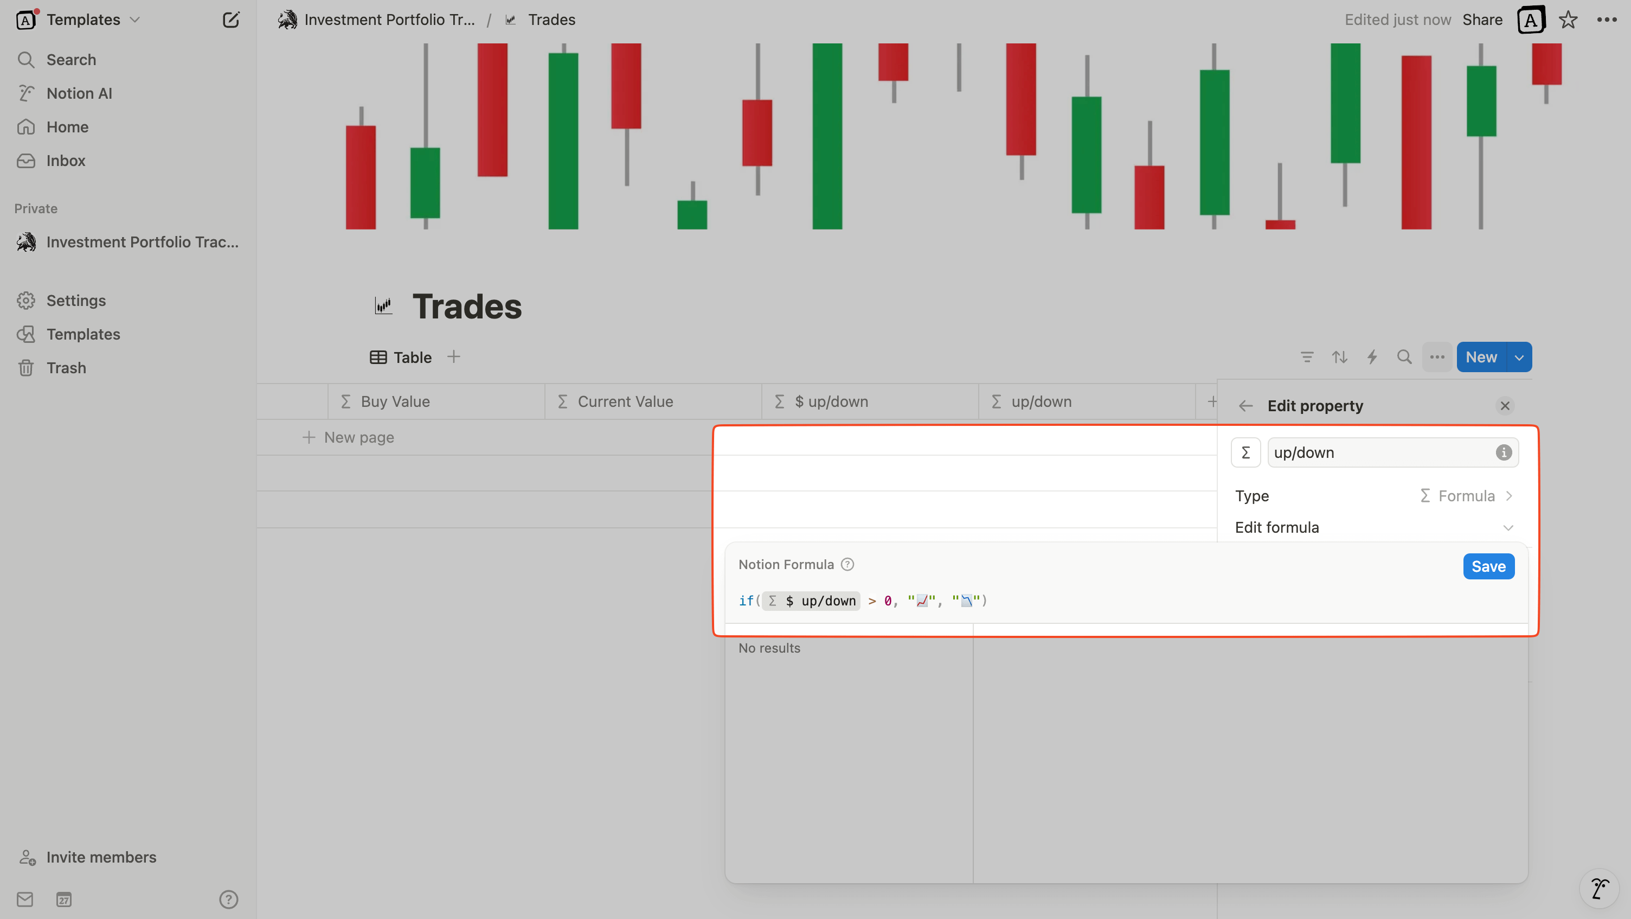Click the close X on Edit property panel
Screen dimensions: 1631x919
(x=1506, y=406)
